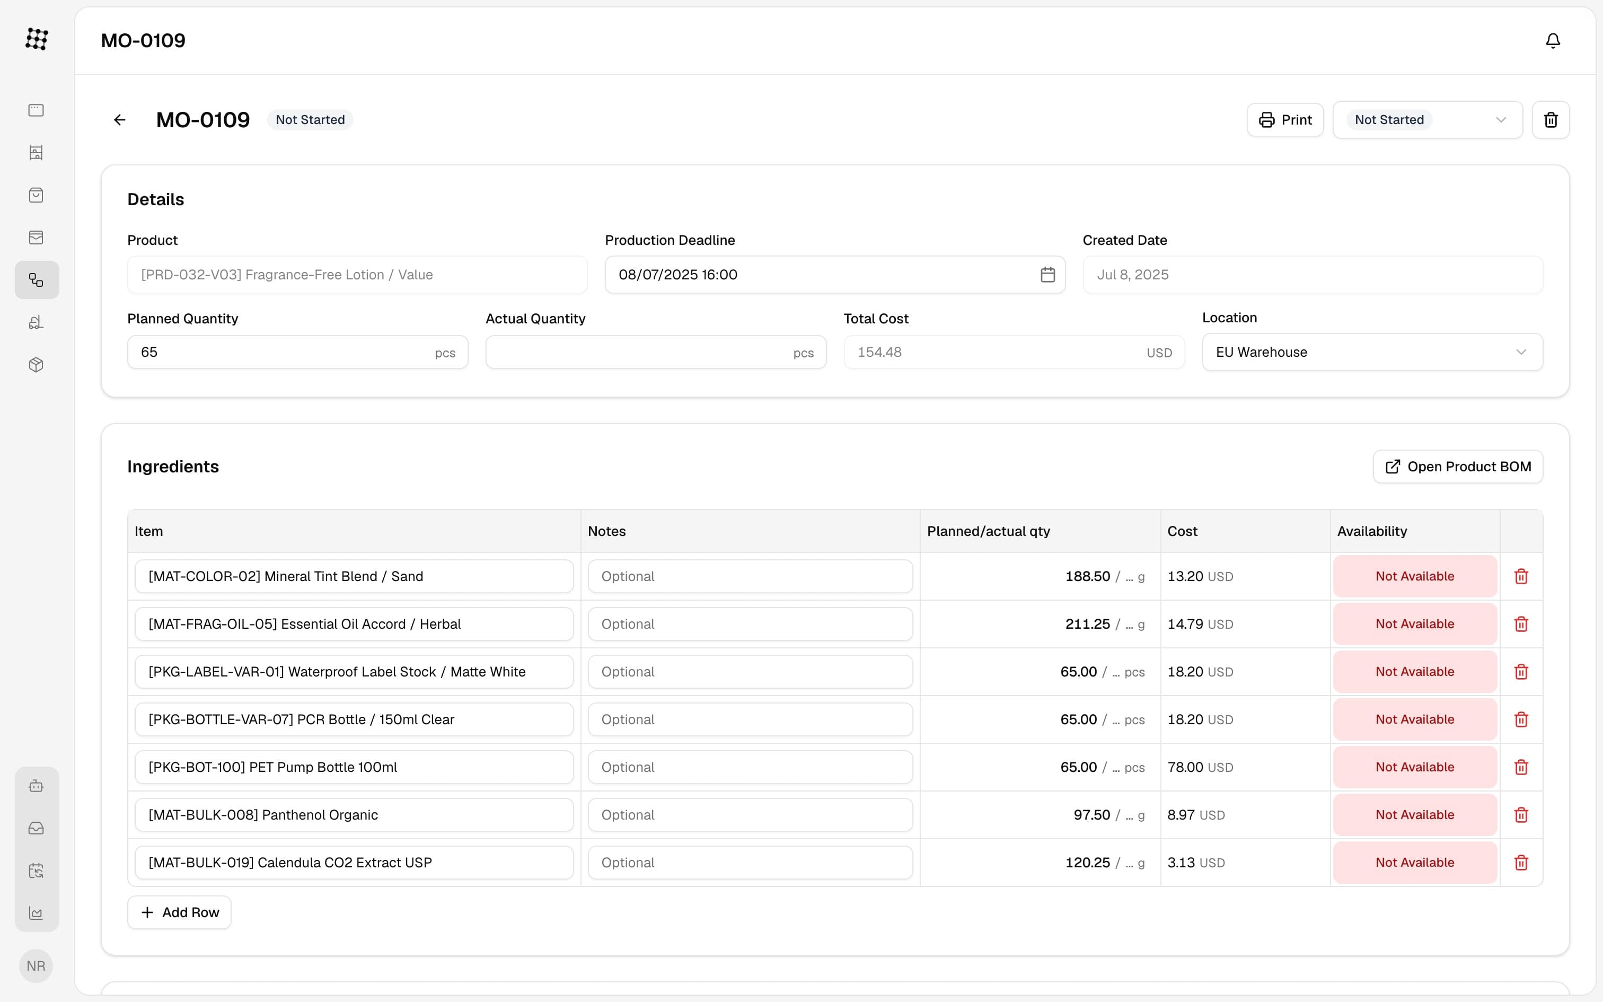Screen dimensions: 1603x1002
Task: Delete the Essential Oil Accord row
Action: click(1521, 625)
